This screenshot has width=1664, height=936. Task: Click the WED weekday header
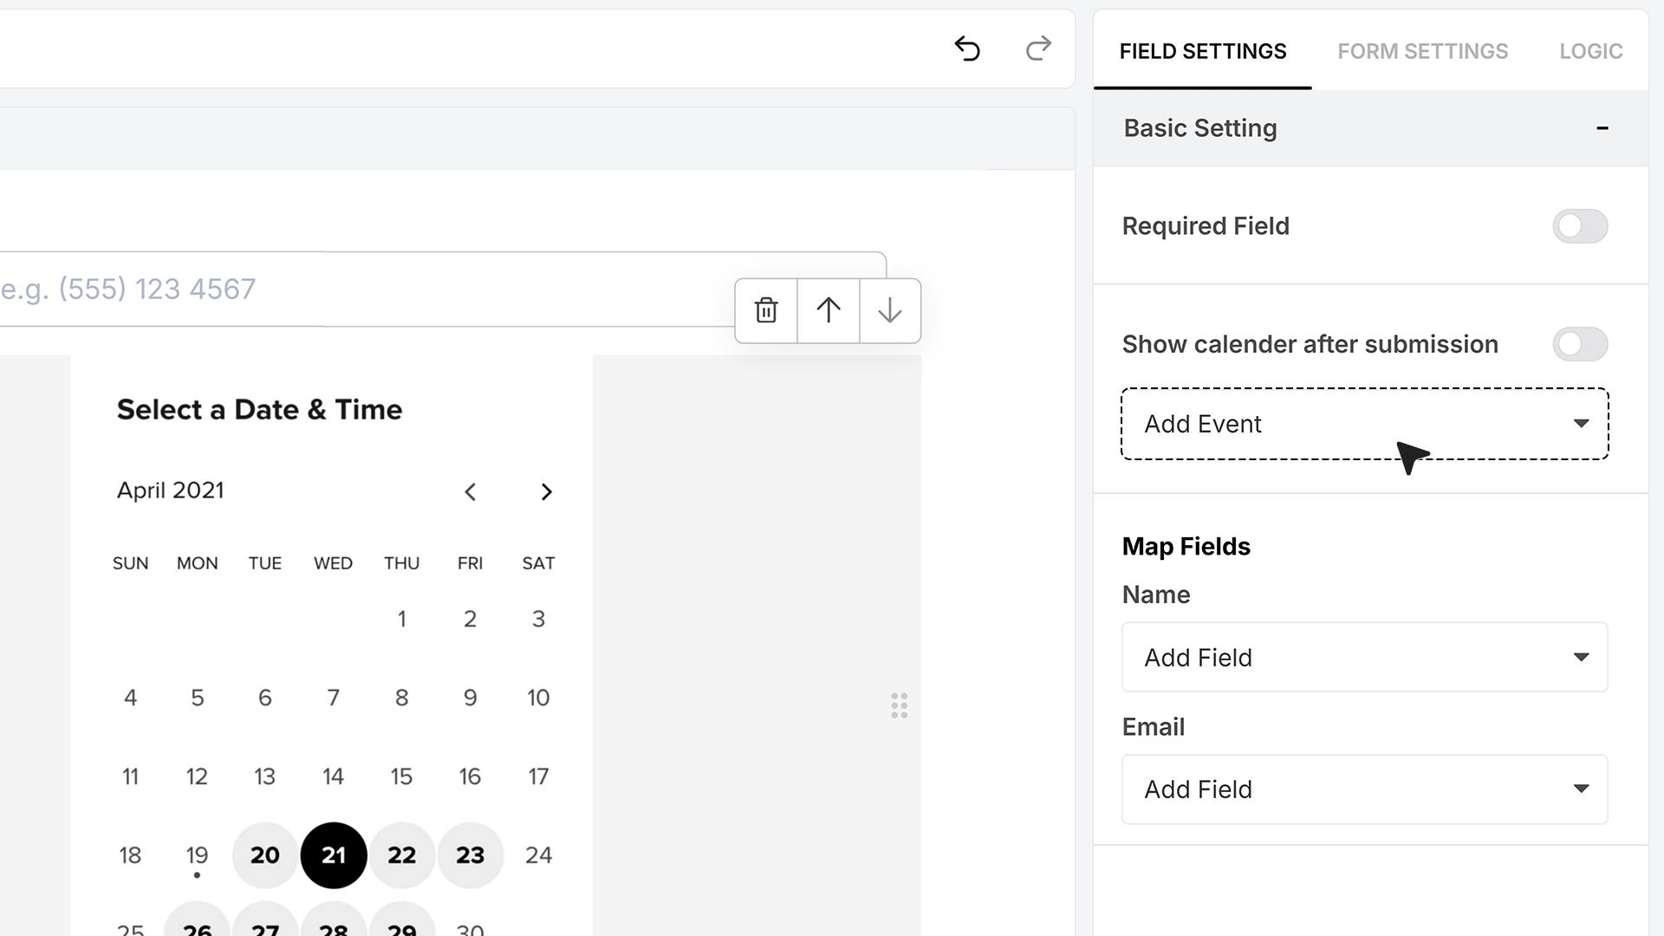click(x=334, y=563)
